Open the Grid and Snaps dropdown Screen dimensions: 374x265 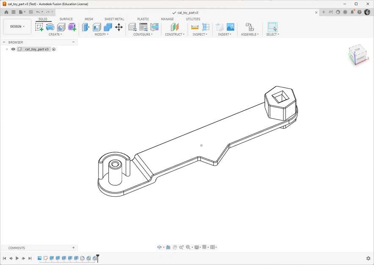205,247
